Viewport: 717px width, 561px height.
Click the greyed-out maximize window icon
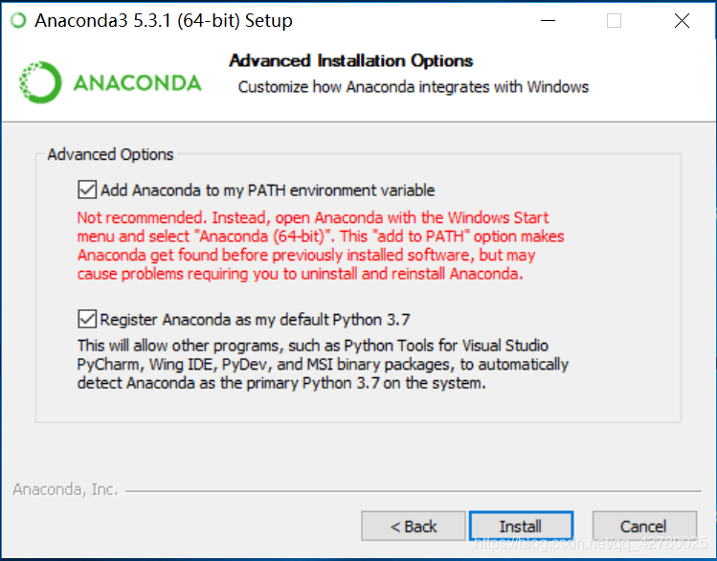[614, 20]
